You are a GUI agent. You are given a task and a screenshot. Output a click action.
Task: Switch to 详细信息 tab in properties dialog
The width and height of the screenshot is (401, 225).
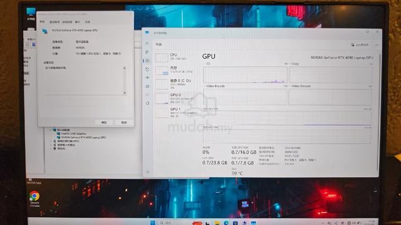(x=67, y=22)
